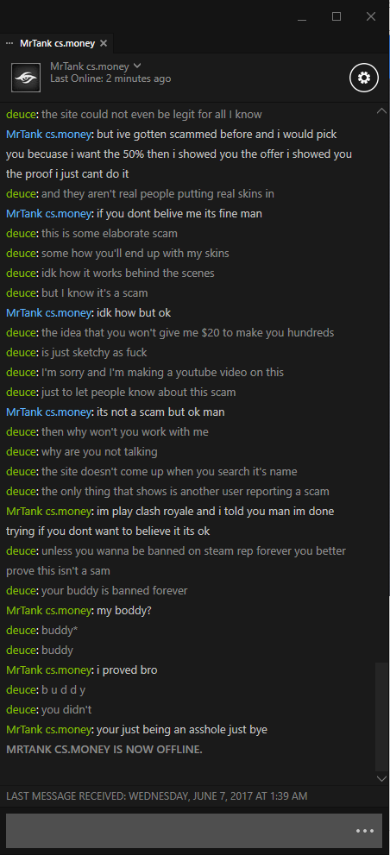The image size is (390, 855).
Task: Open the three-dot menu in message box
Action: 365,831
